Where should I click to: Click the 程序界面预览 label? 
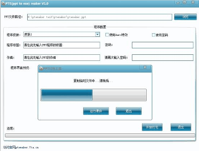(20, 68)
